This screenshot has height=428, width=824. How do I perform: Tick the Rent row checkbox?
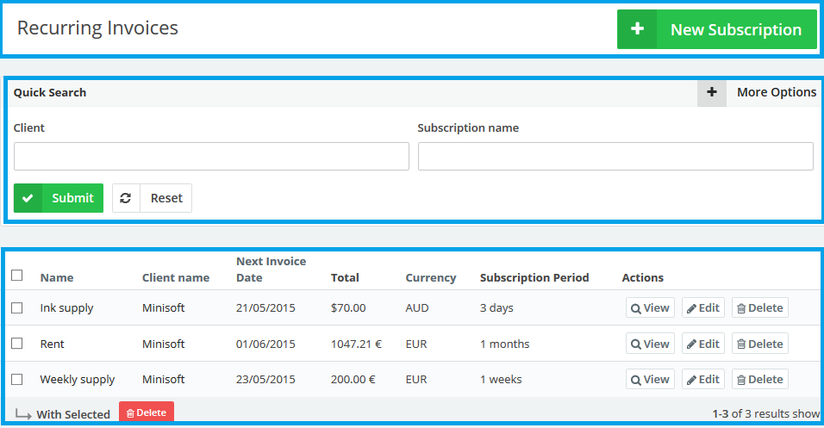pos(17,344)
